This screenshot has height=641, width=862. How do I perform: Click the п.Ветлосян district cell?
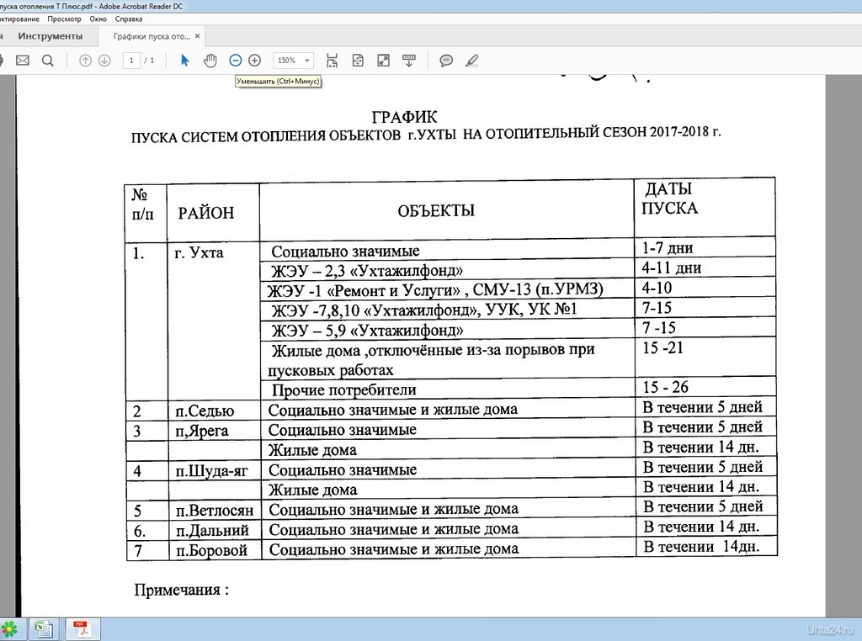click(215, 511)
